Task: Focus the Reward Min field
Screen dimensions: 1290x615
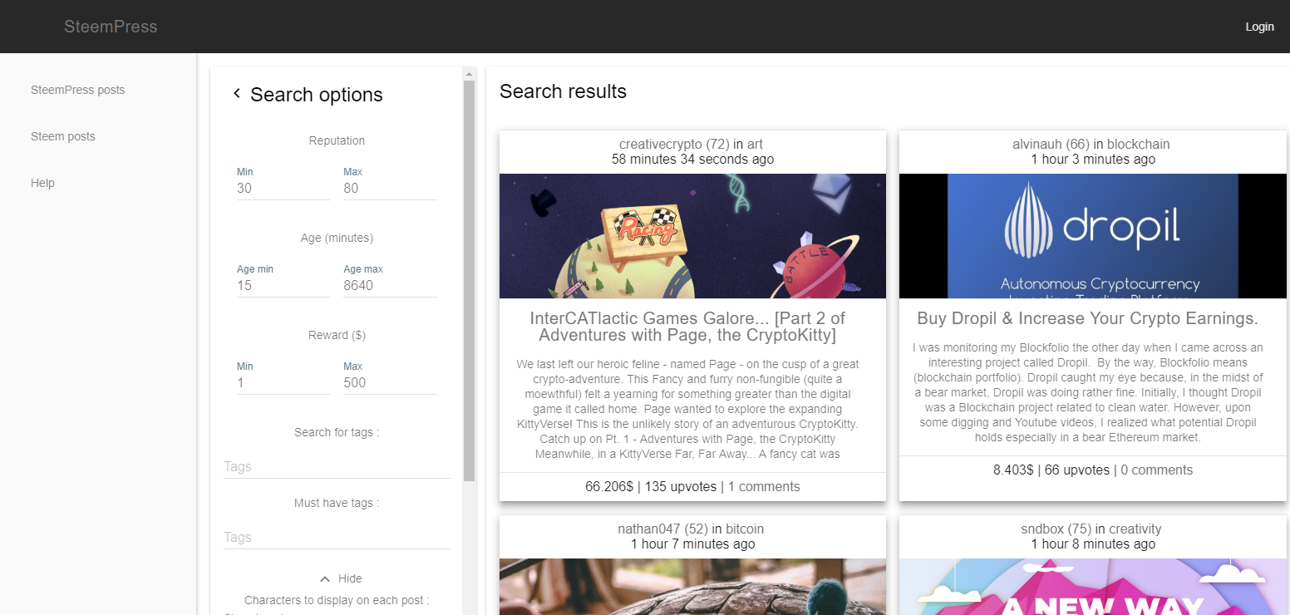Action: pyautogui.click(x=283, y=383)
